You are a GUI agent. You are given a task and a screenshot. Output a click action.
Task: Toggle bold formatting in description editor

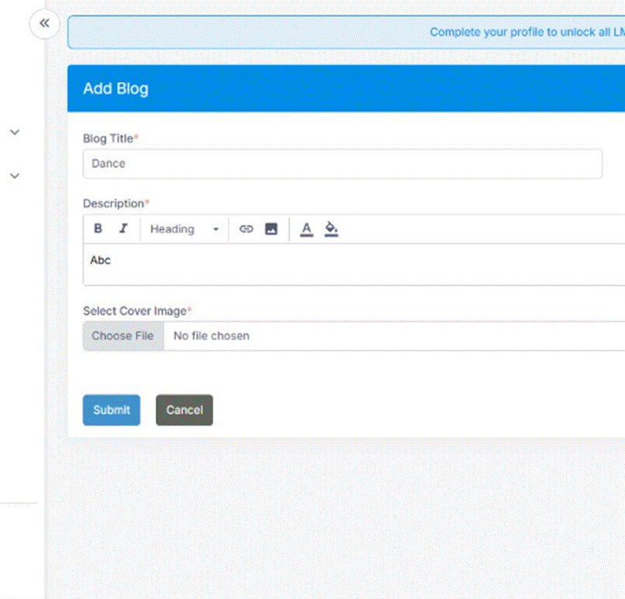click(x=98, y=229)
